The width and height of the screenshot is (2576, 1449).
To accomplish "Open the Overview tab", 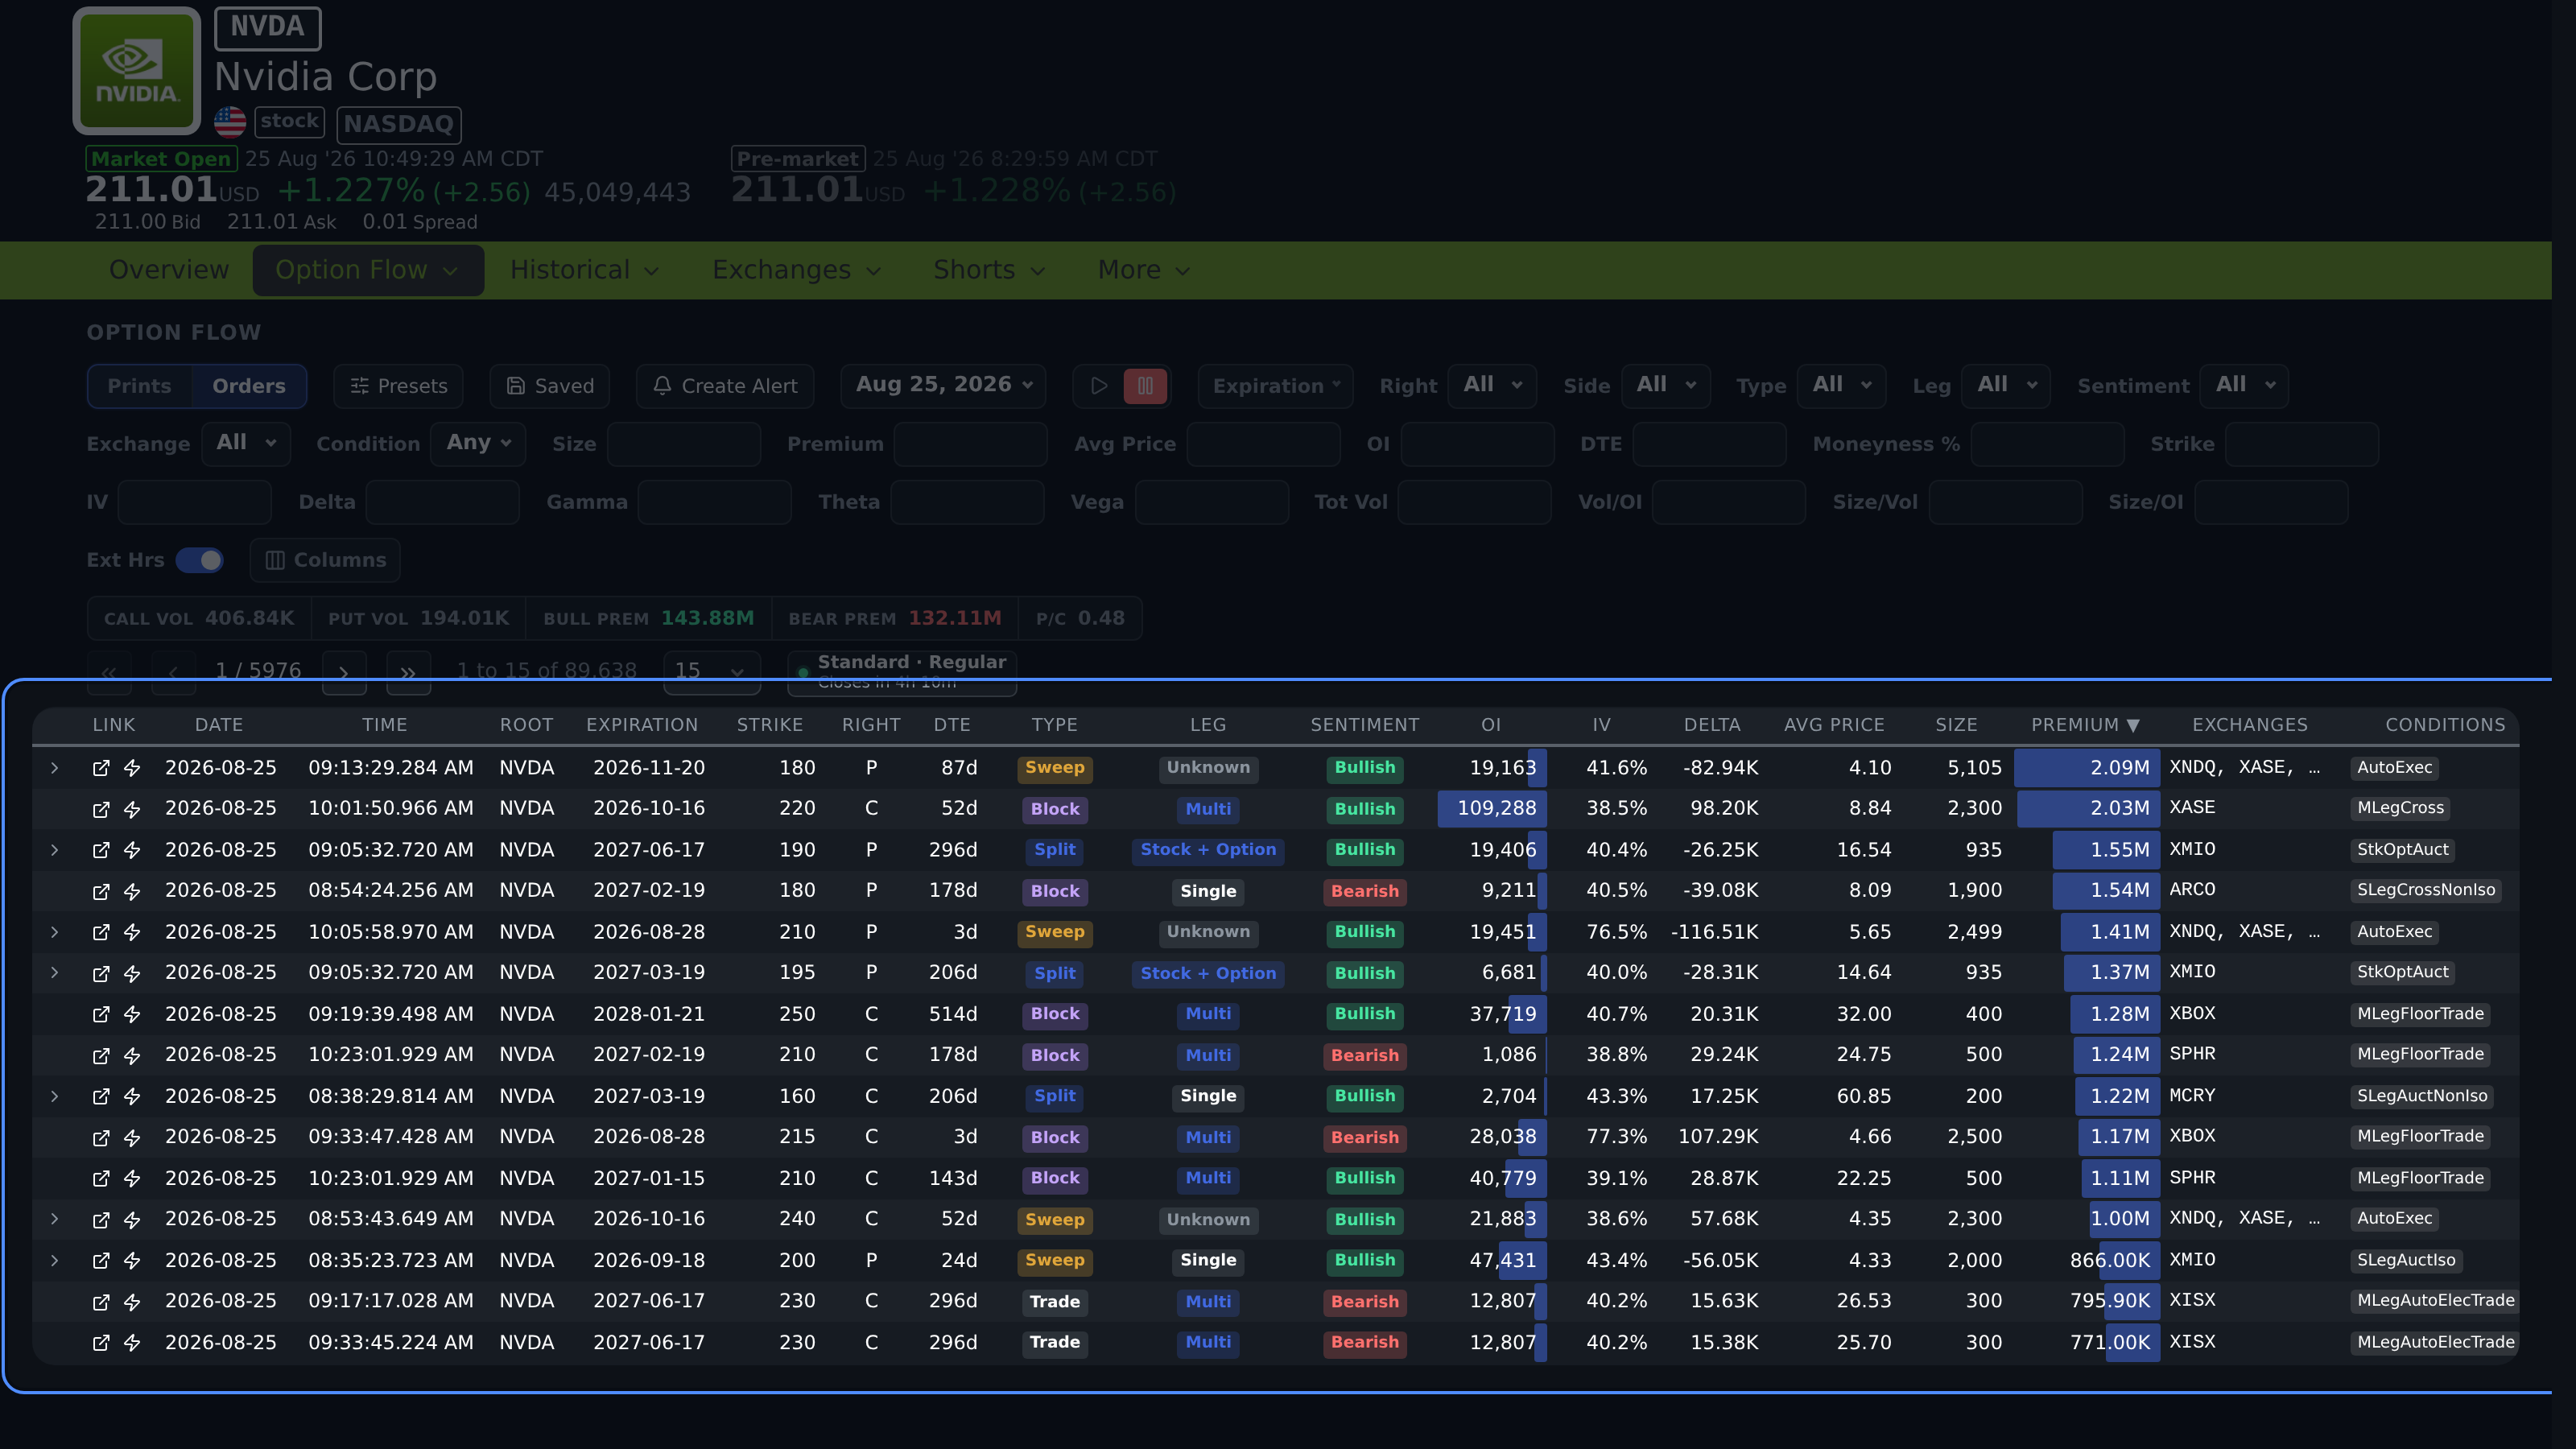I will [x=169, y=270].
